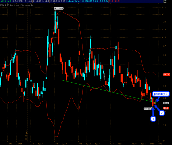
Task: Click the Hi: 21.48 price bubble
Action: click(58, 9)
